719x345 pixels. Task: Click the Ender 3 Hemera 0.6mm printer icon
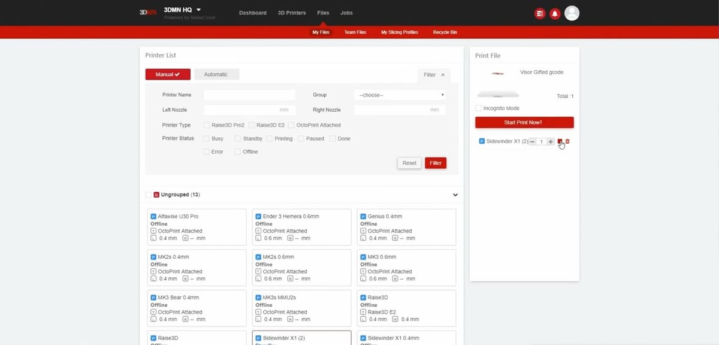258,216
